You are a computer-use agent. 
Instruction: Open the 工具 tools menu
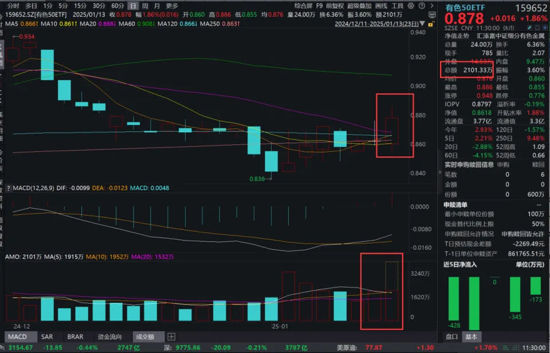(398, 6)
